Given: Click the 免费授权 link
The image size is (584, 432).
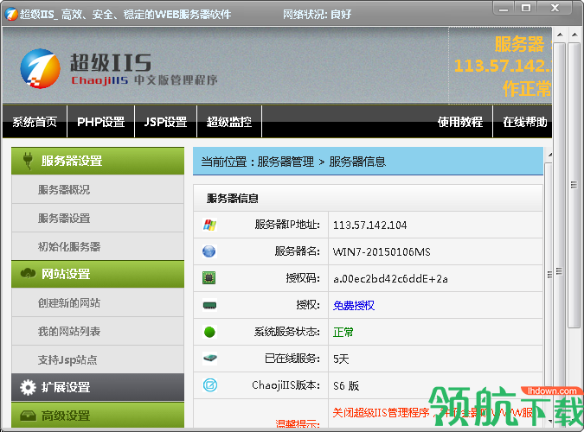Looking at the screenshot, I should [x=354, y=306].
